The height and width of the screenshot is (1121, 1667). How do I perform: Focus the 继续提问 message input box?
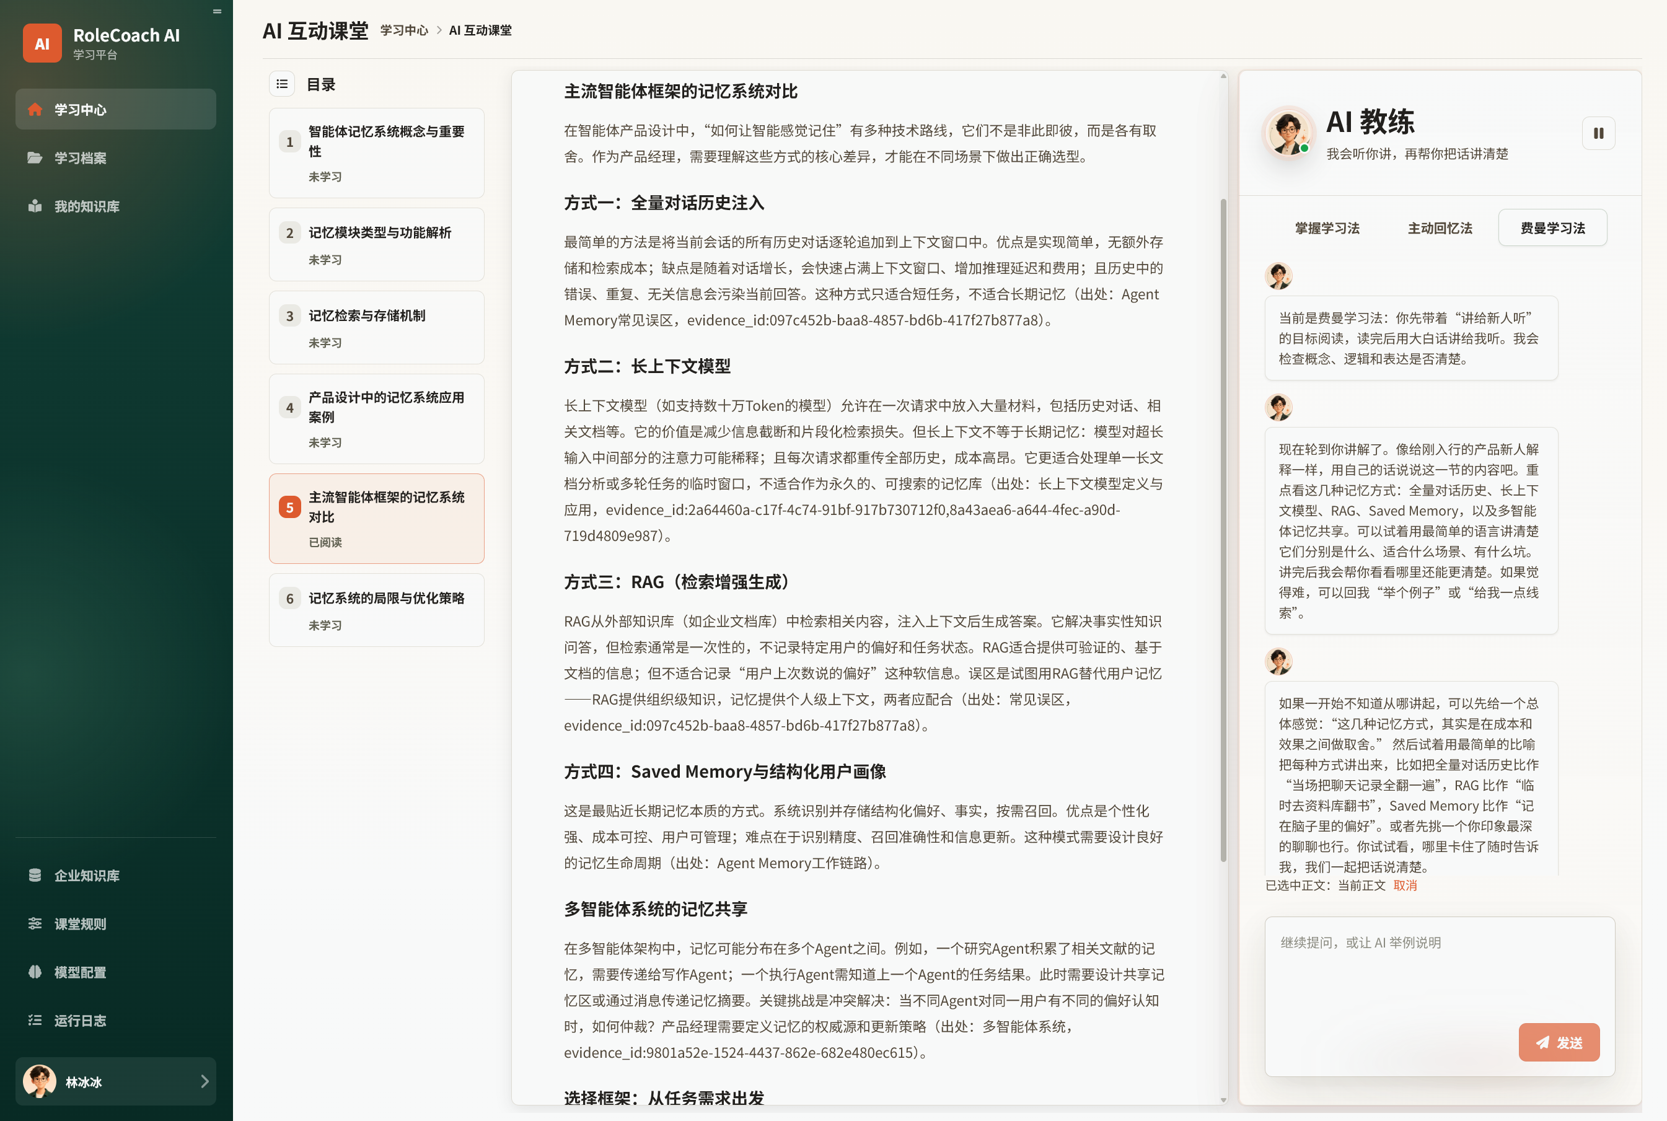pos(1440,996)
